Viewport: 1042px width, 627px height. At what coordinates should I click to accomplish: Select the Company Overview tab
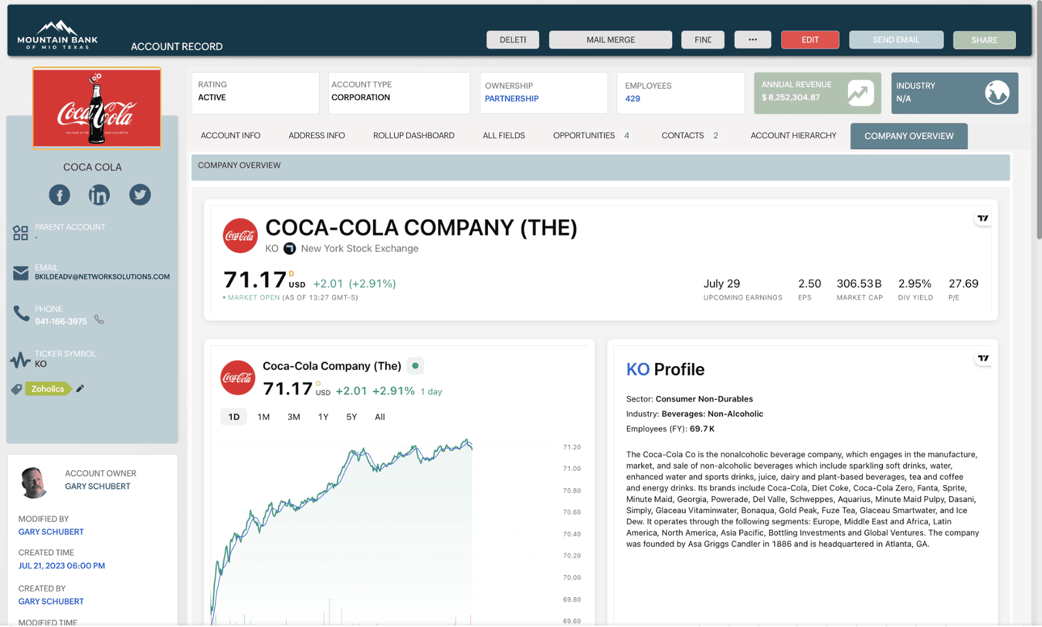point(908,136)
